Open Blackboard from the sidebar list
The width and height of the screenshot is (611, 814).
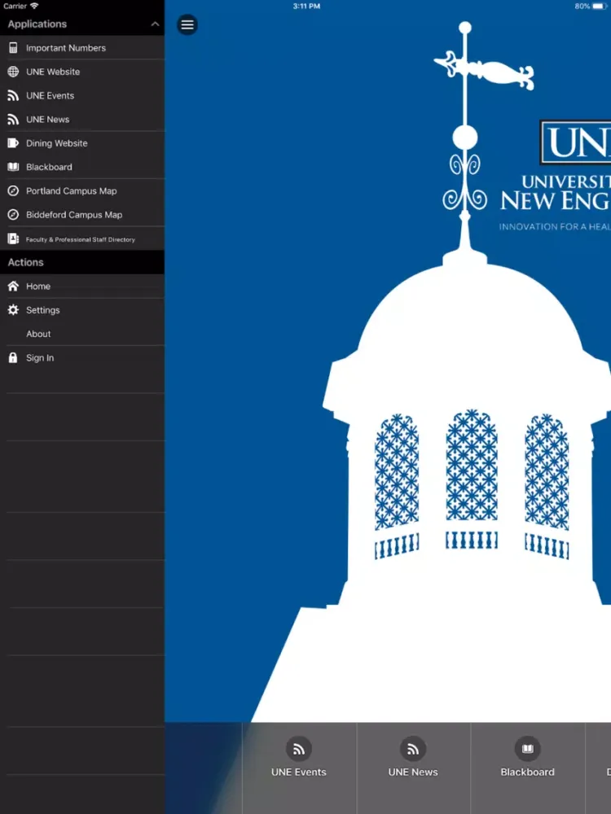[x=82, y=167]
